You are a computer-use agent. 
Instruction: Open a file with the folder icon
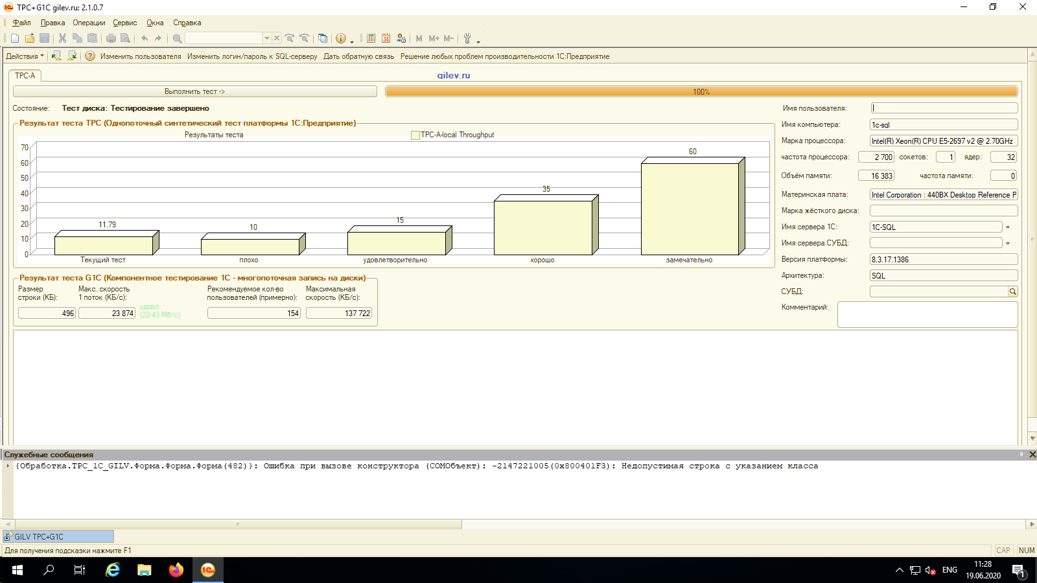30,38
